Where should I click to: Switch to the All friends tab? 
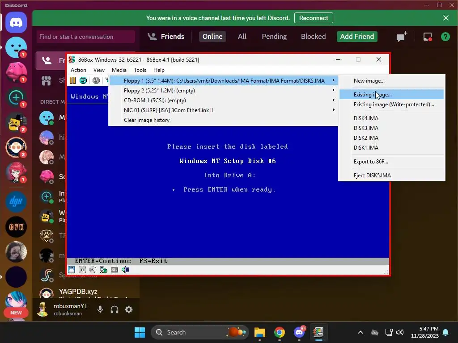(242, 37)
